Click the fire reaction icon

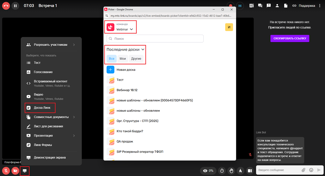click(x=240, y=171)
